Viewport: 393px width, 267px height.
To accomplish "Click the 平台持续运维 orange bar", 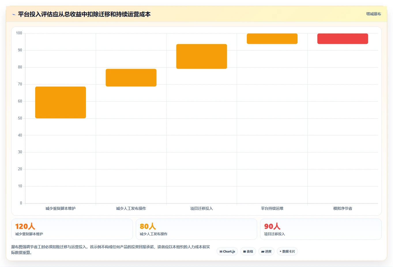I will 272,39.
